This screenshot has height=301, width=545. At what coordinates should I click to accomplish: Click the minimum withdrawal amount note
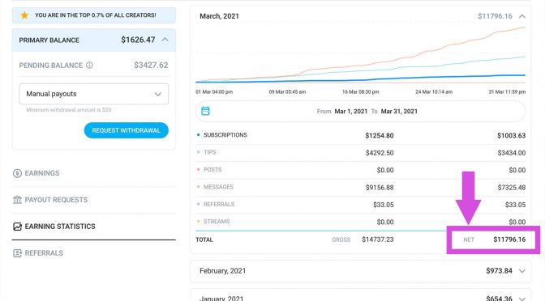coord(69,110)
